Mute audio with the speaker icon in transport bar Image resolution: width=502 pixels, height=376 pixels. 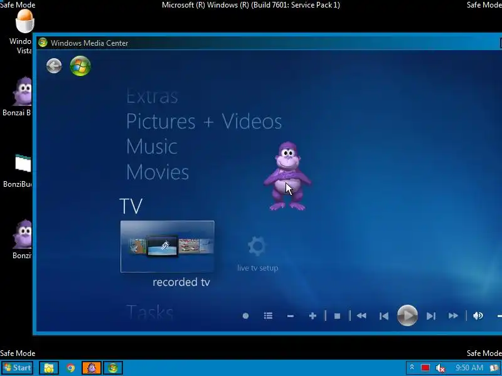478,316
